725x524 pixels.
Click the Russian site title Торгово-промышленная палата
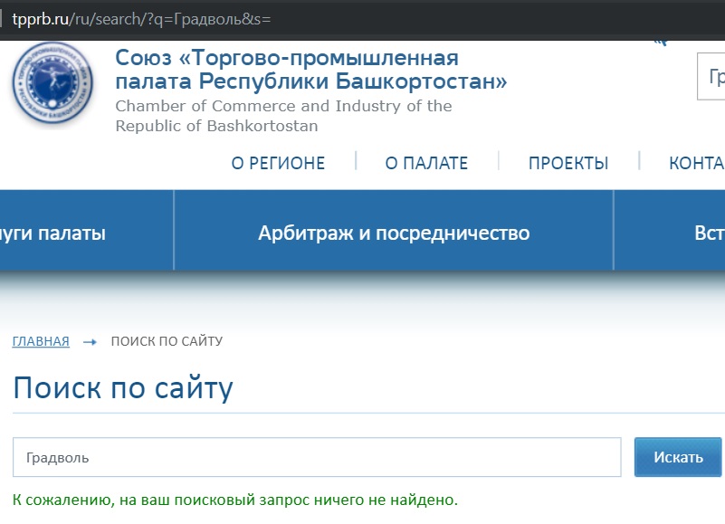(310, 71)
